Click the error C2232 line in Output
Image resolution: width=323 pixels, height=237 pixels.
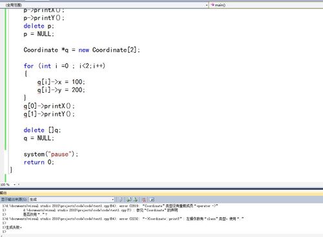click(x=123, y=219)
